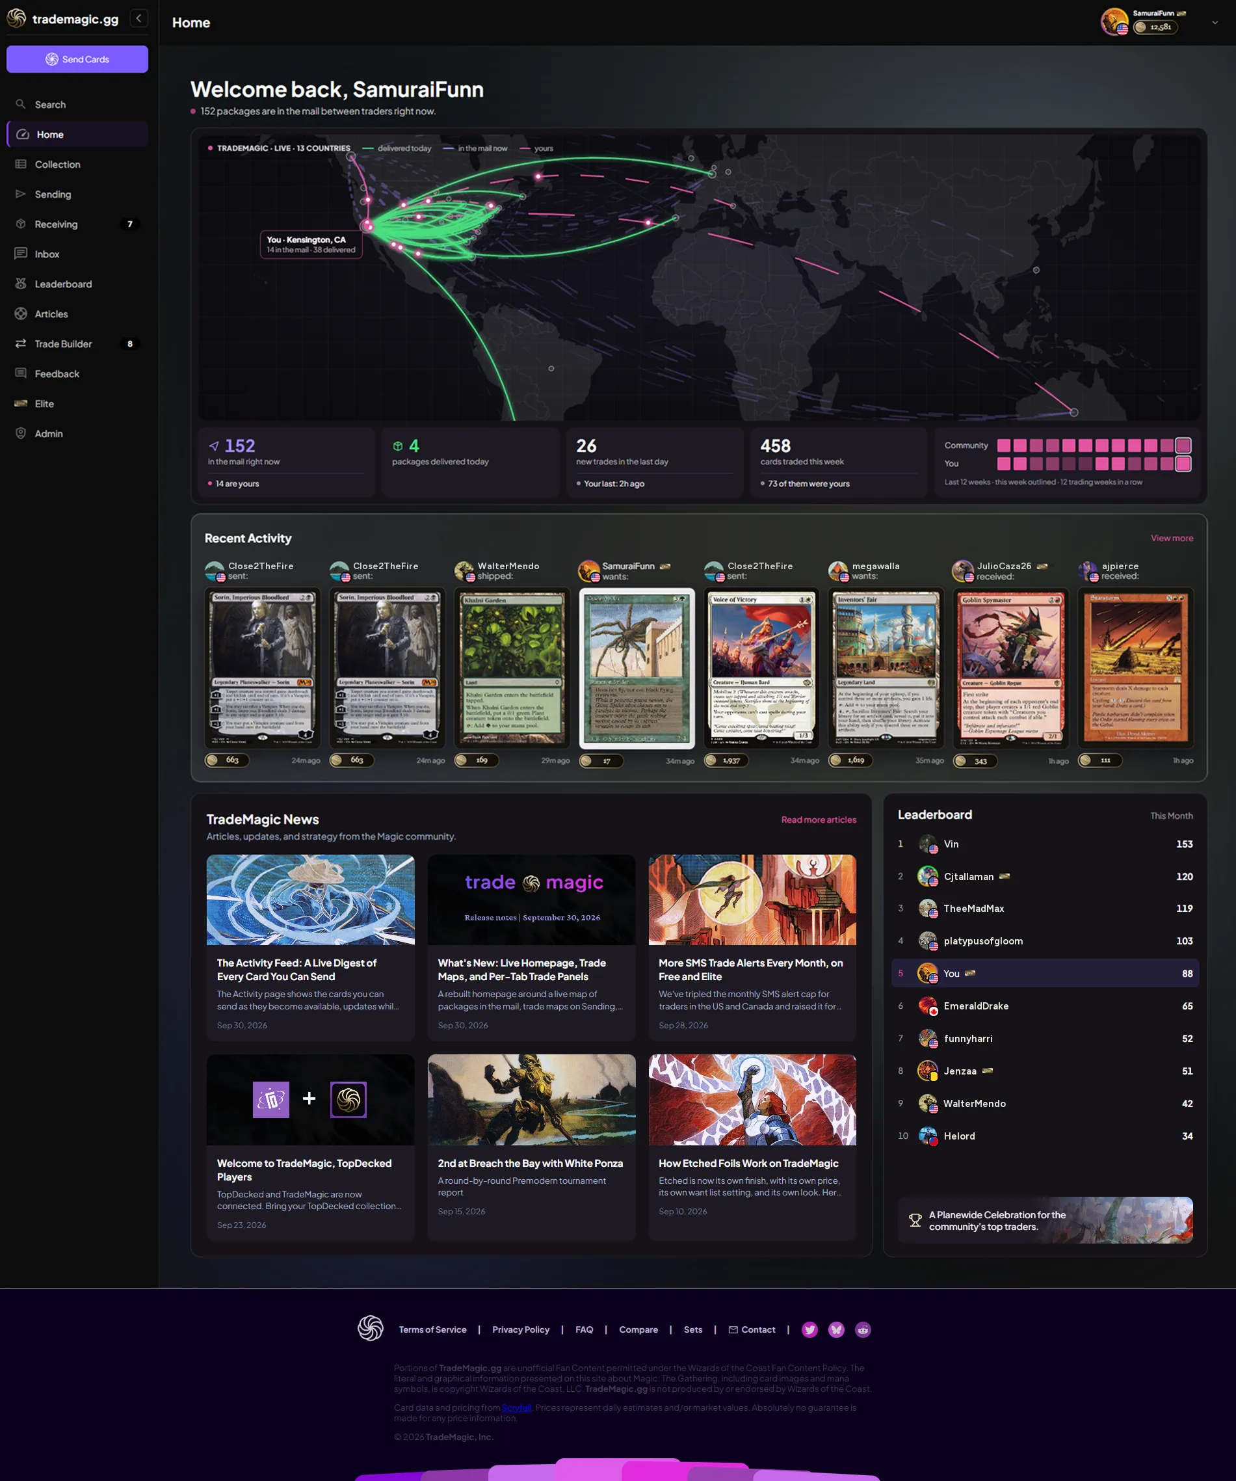
Task: Open the Bluesky butterfly icon in footer
Action: [836, 1329]
